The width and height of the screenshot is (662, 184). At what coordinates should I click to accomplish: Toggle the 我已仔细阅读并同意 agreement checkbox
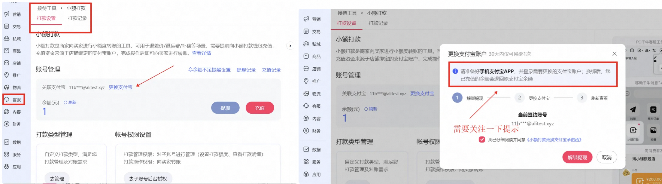pos(482,140)
